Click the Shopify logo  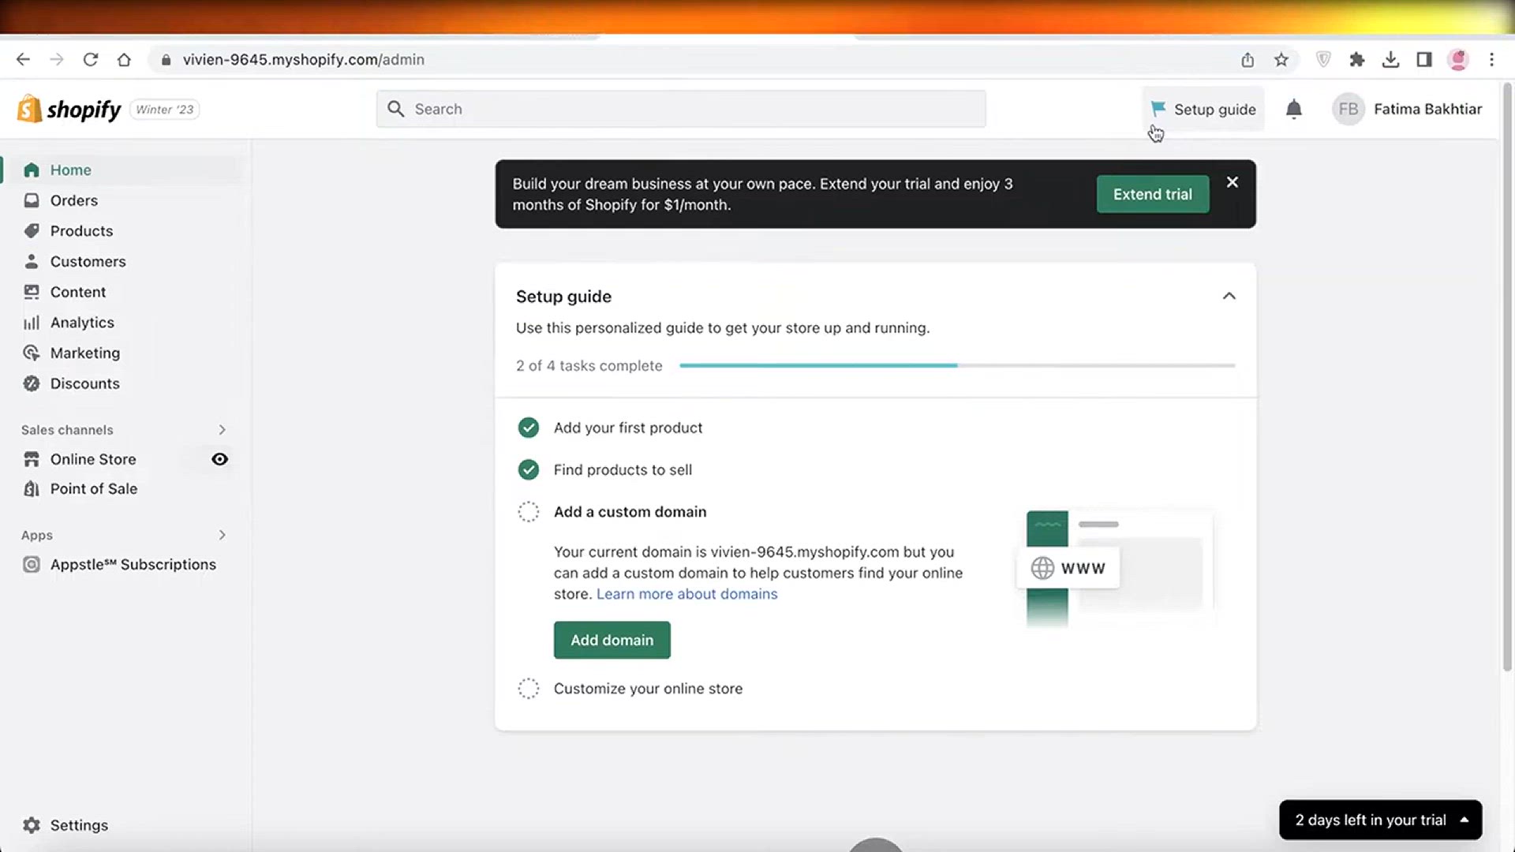[69, 110]
